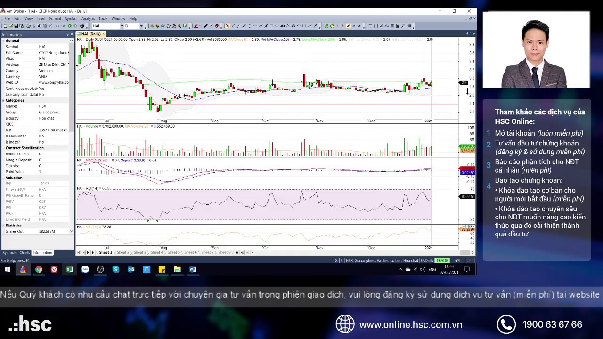This screenshot has height=339, width=603.
Task: Open the File menu
Action: click(x=7, y=19)
